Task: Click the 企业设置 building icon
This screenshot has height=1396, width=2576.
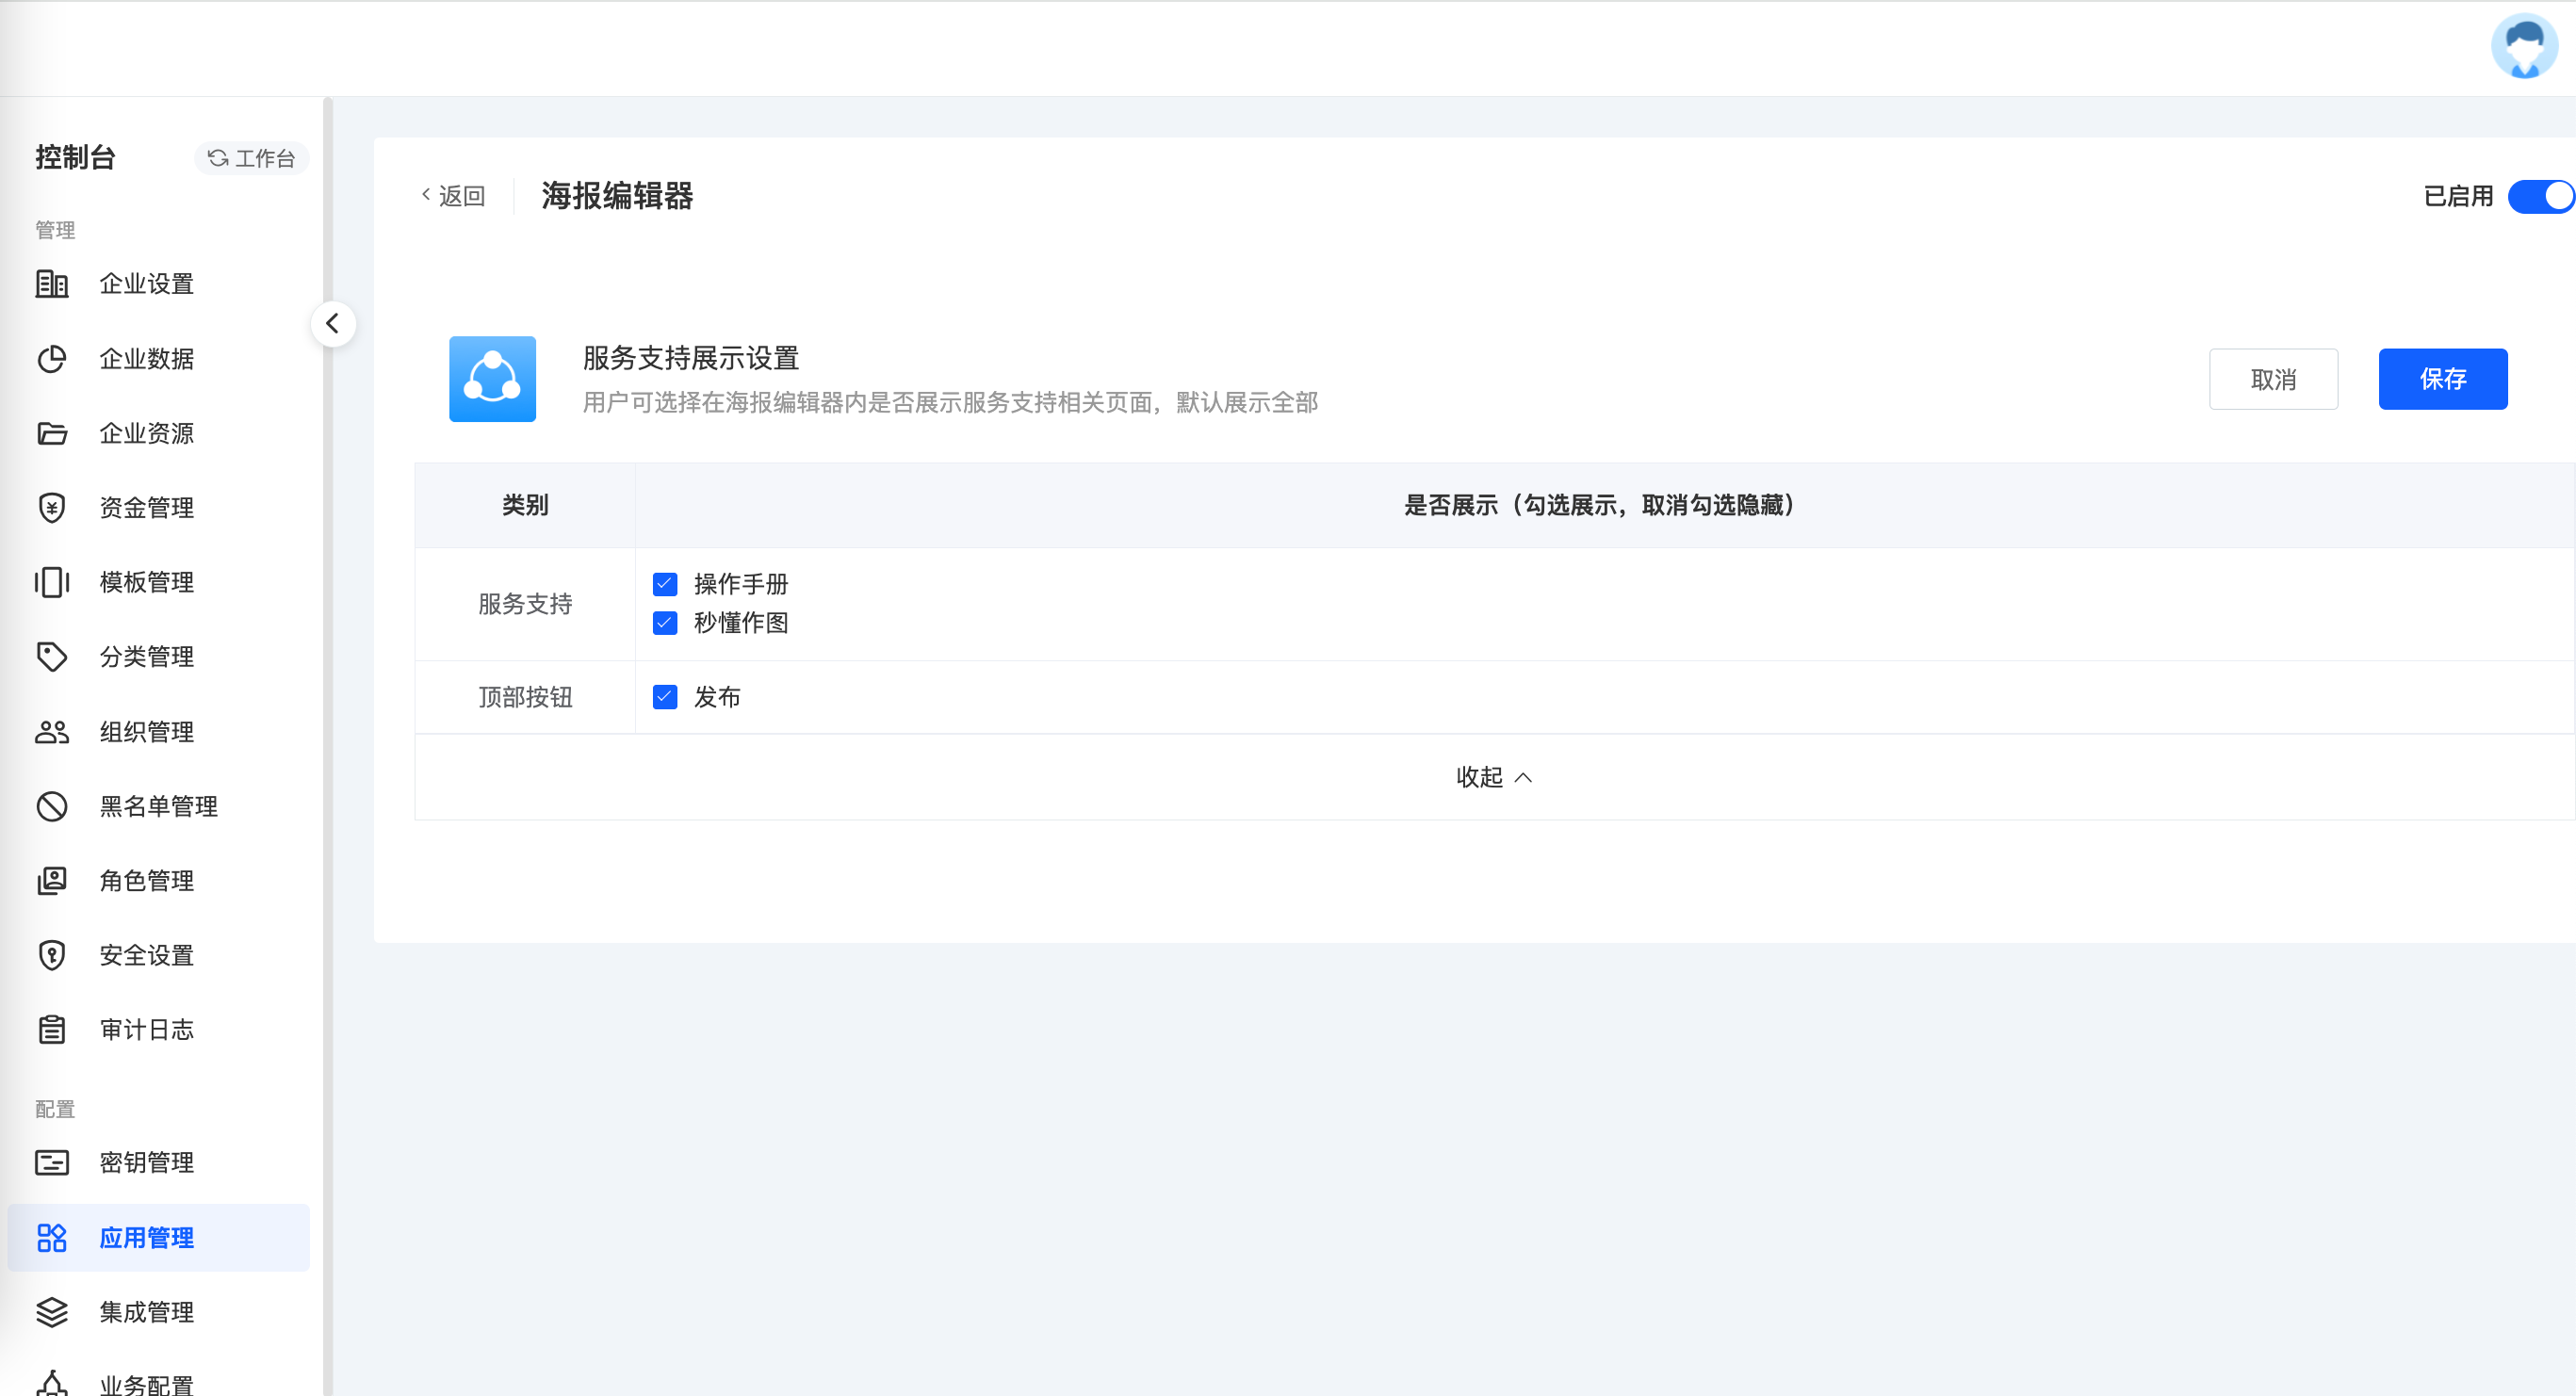Action: coord(52,284)
